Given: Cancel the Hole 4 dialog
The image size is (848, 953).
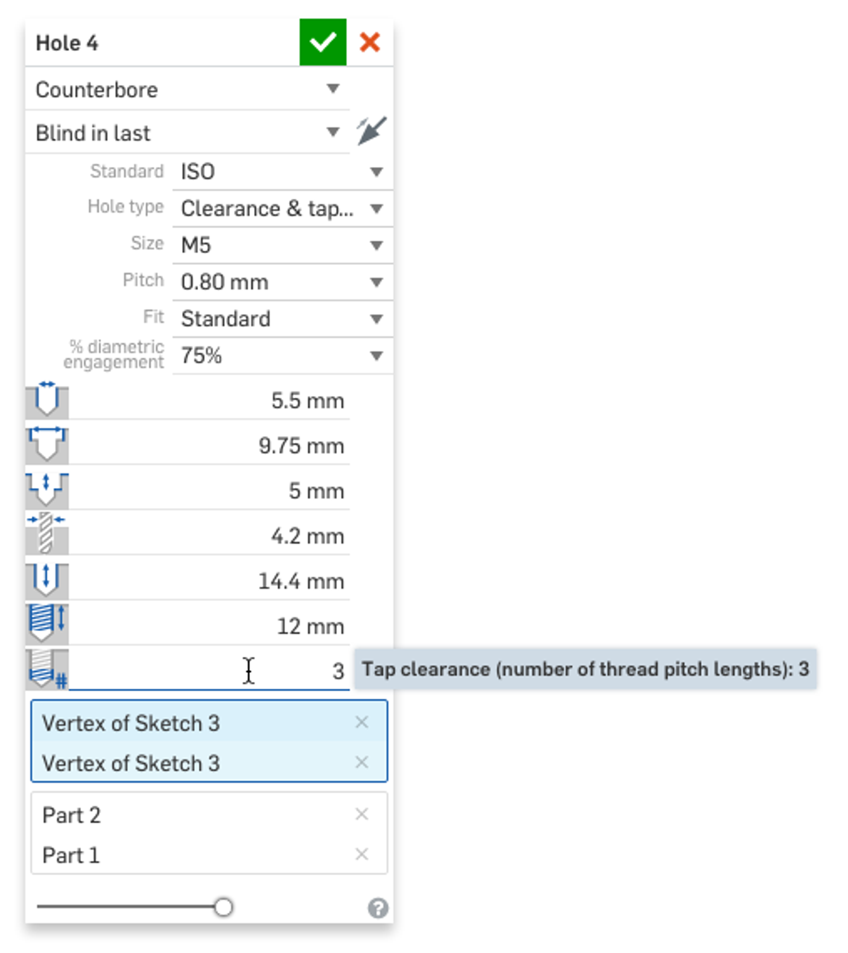Looking at the screenshot, I should (x=369, y=42).
